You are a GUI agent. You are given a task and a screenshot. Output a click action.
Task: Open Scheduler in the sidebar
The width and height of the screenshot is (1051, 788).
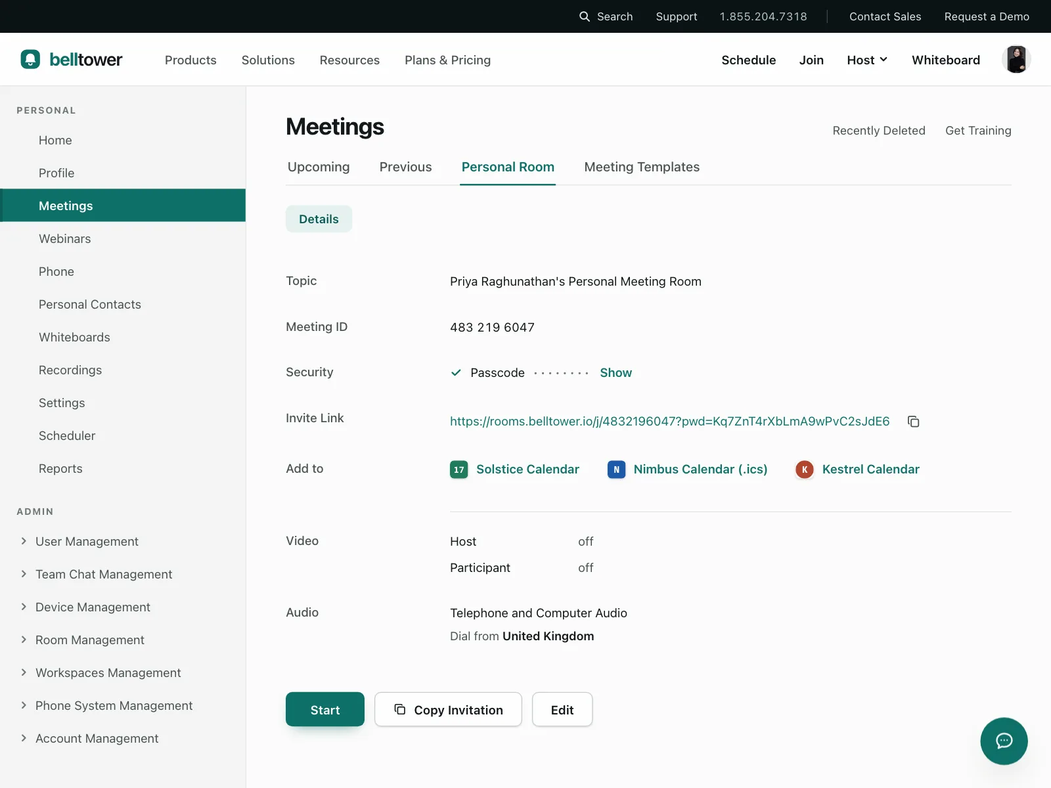point(123,436)
